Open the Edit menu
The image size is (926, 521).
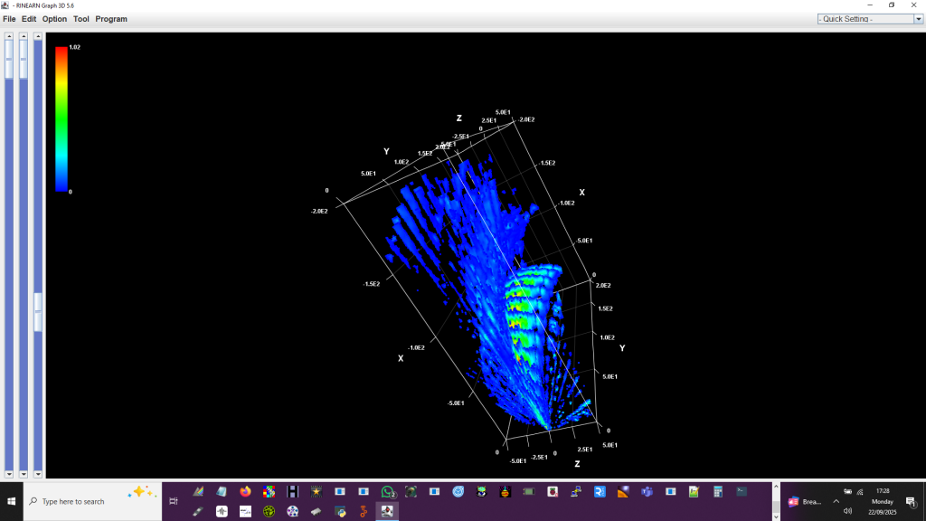click(29, 19)
